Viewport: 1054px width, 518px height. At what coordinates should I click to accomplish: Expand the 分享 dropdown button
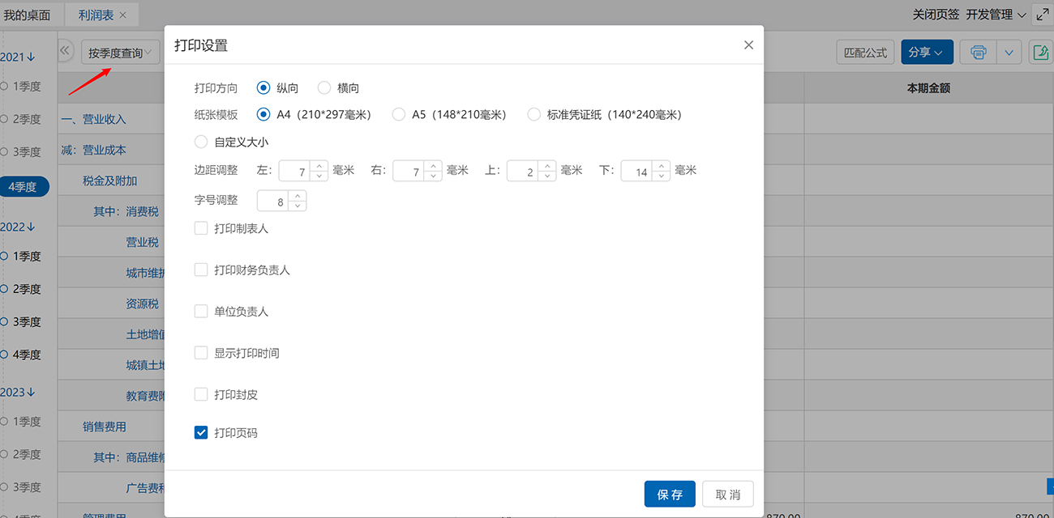927,53
